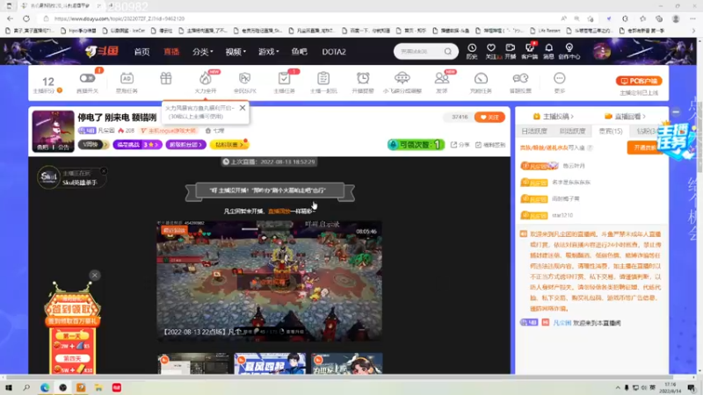This screenshot has height=395, width=703.
Task: Click the orange PC客户端 button
Action: pos(639,81)
